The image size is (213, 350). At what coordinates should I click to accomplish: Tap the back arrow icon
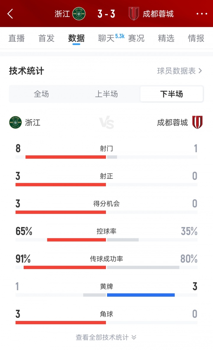10,14
